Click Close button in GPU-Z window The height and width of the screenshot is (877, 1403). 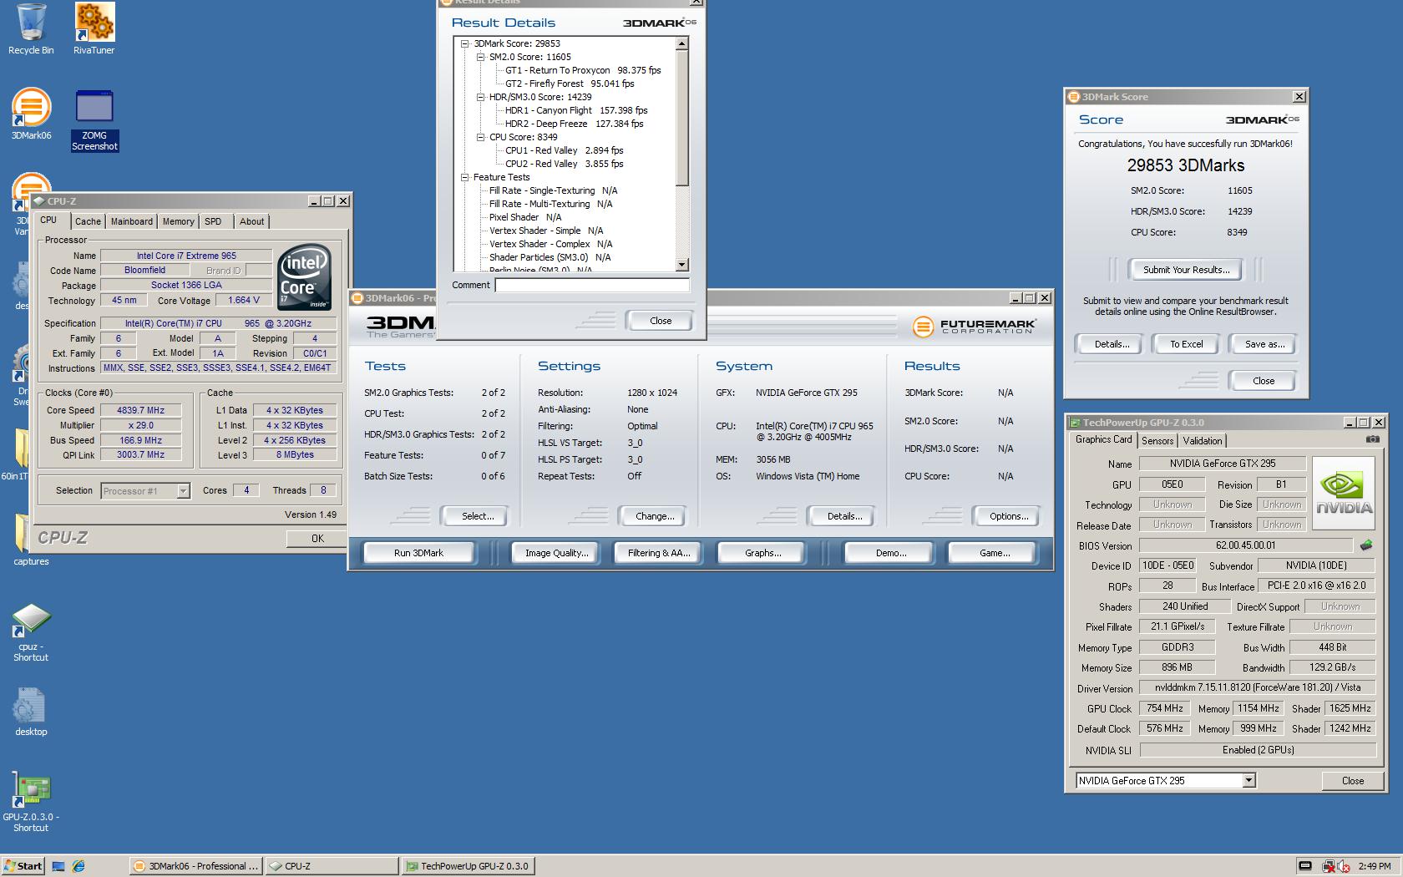[1352, 781]
